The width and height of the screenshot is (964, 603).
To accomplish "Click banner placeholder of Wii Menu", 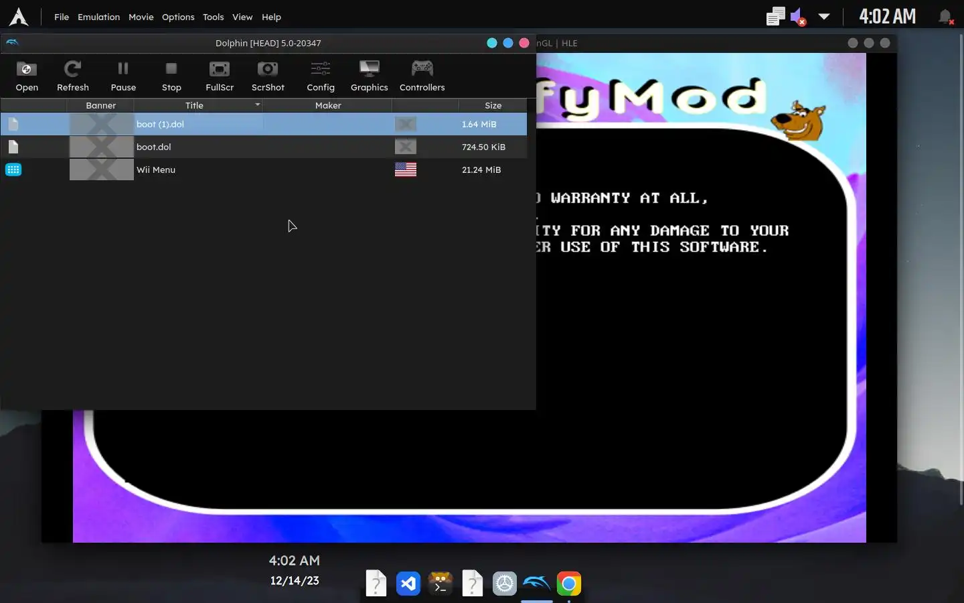I will coord(102,170).
